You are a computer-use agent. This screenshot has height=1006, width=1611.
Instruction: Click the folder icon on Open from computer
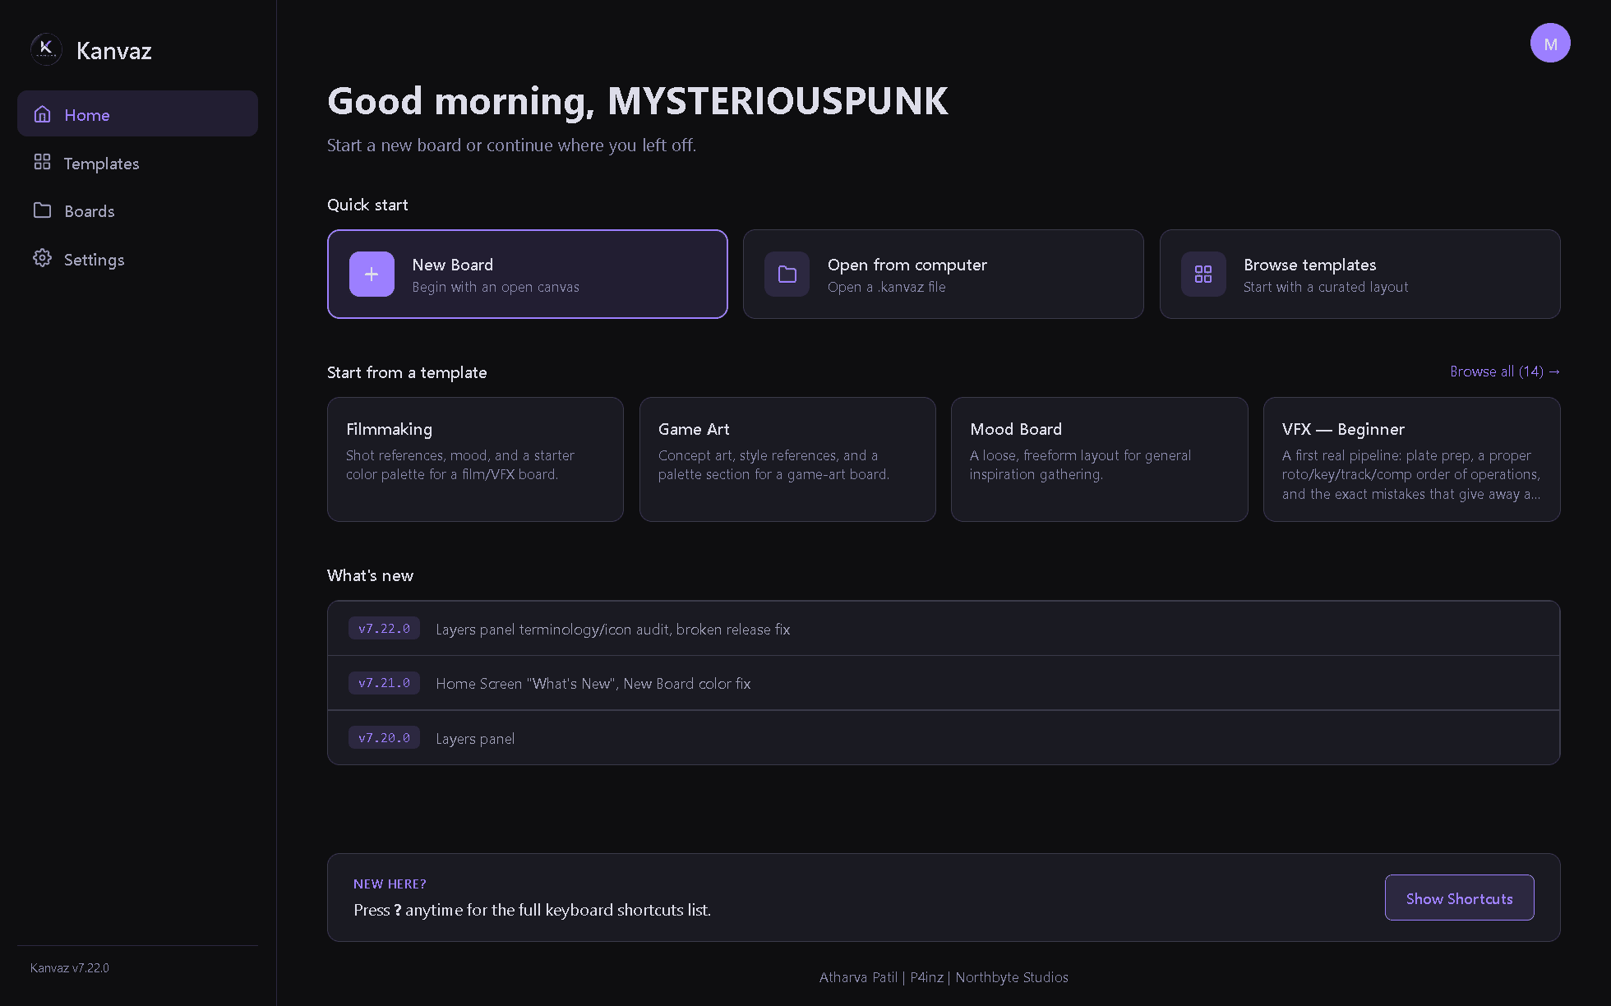pos(787,274)
